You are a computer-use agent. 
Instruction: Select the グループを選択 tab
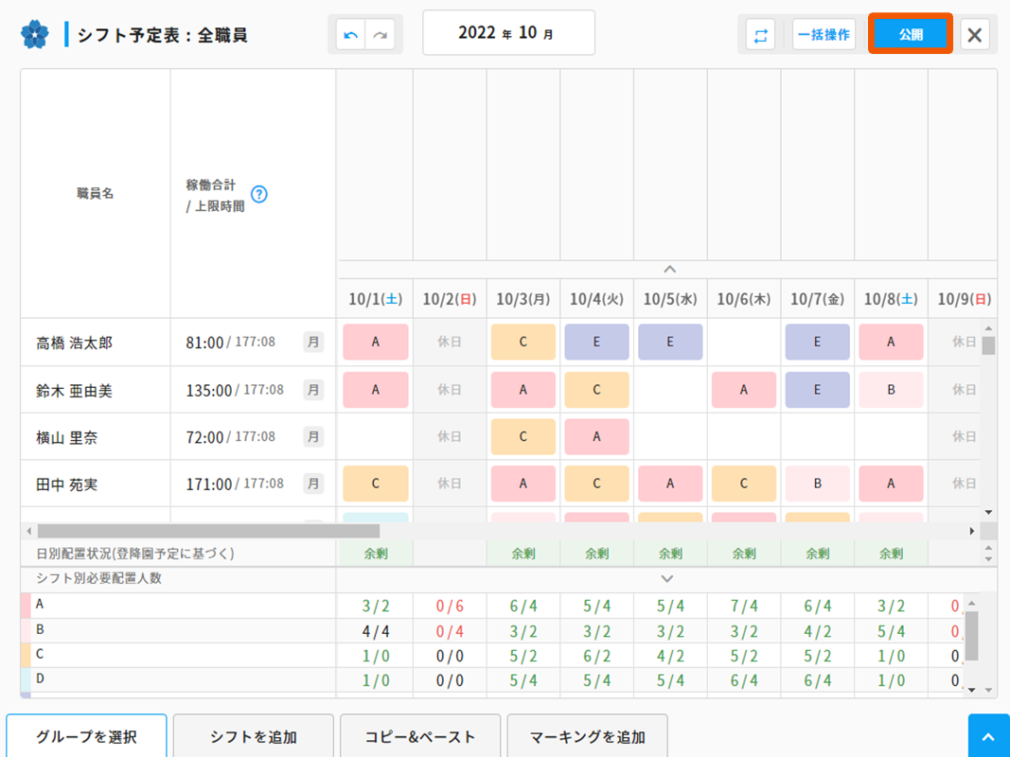pos(86,736)
